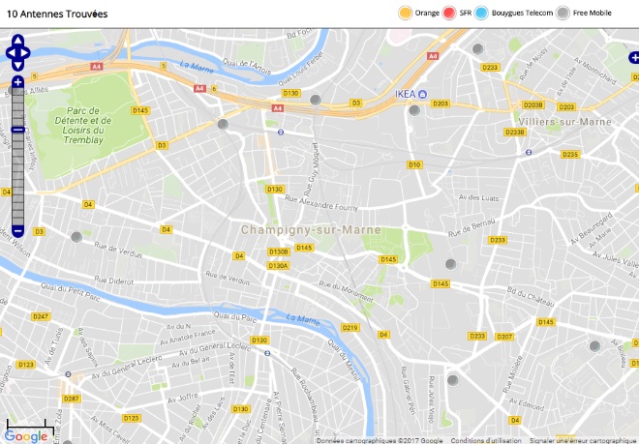The height and width of the screenshot is (444, 639).
Task: Pan the map up with the arrow control
Action: click(x=18, y=40)
